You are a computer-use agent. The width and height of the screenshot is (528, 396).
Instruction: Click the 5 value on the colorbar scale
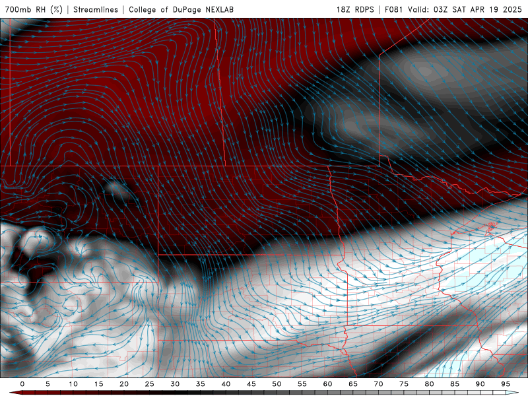coord(48,384)
